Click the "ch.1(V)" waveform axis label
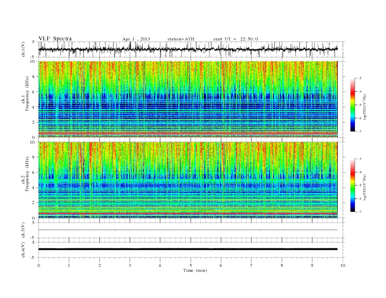The image size is (386, 298). click(23, 49)
